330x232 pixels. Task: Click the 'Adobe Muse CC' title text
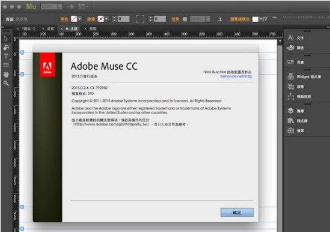coord(104,66)
